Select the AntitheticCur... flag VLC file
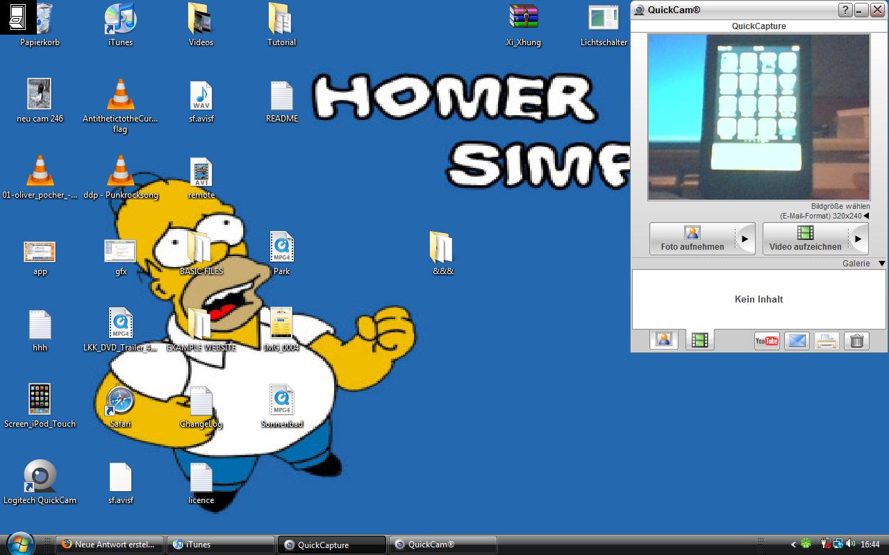 [120, 105]
